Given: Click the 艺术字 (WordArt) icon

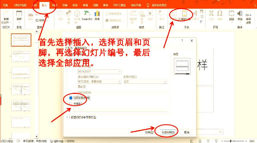Looking at the screenshot, I should point(195,13).
